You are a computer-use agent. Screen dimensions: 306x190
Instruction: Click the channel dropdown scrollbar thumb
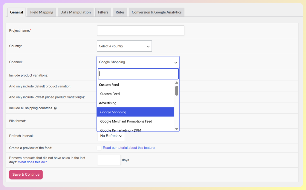click(177, 91)
